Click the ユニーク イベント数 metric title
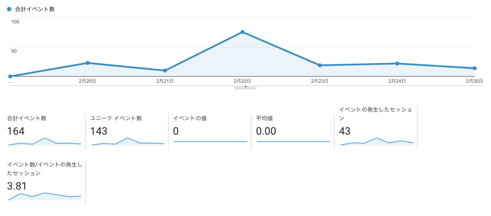The height and width of the screenshot is (216, 491). coord(116,119)
